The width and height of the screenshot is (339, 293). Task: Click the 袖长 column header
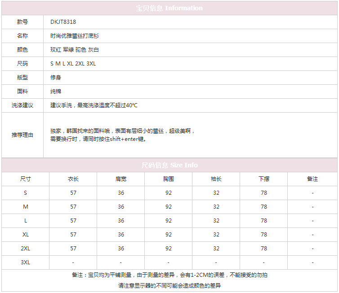[x=216, y=179]
